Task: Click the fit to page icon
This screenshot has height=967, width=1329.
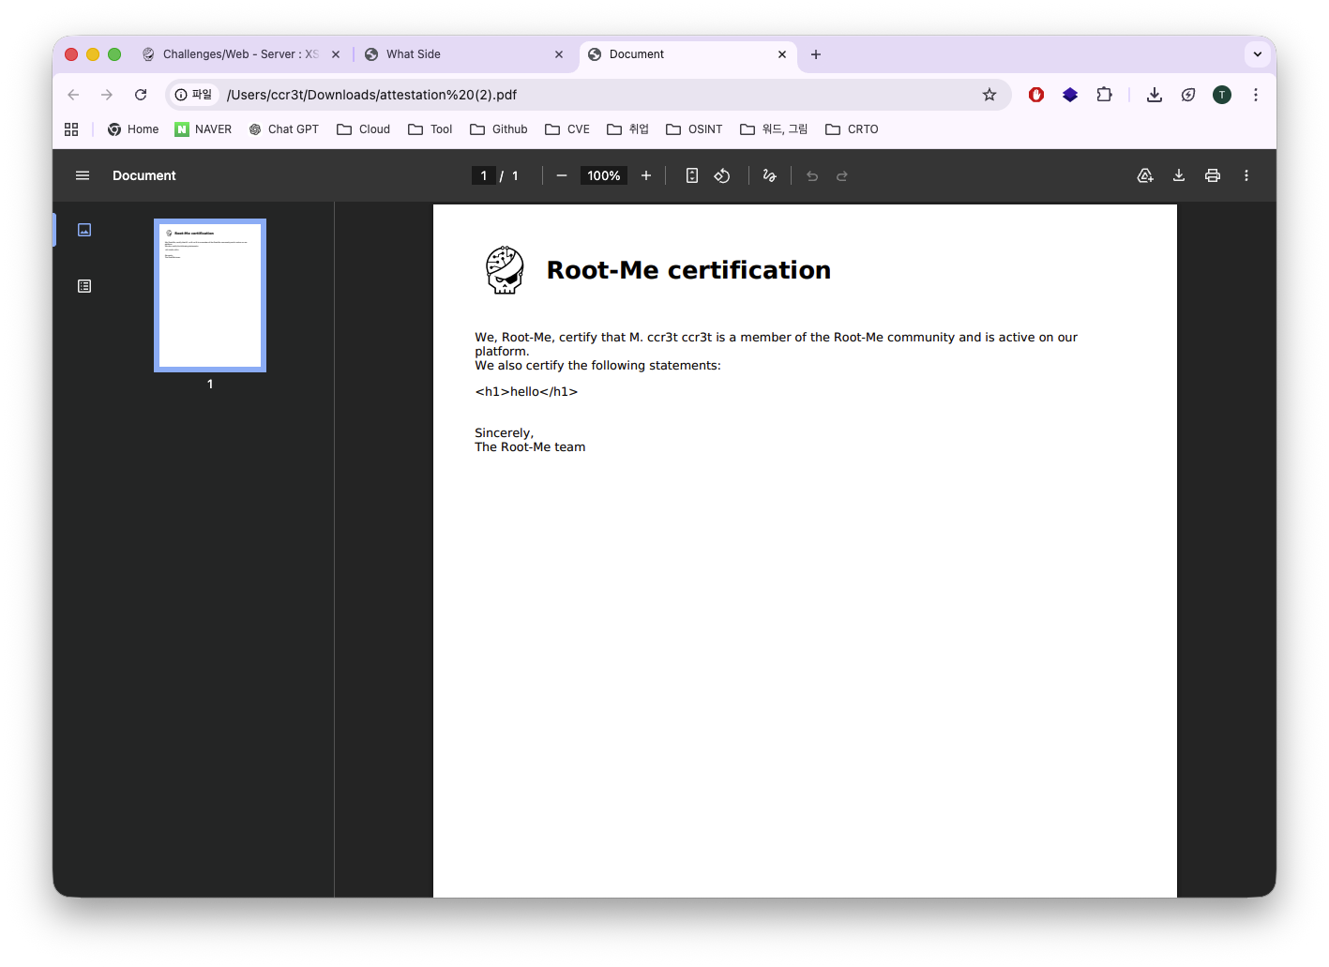Action: [692, 175]
